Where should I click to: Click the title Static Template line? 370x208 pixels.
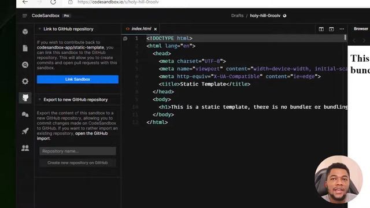(204, 84)
